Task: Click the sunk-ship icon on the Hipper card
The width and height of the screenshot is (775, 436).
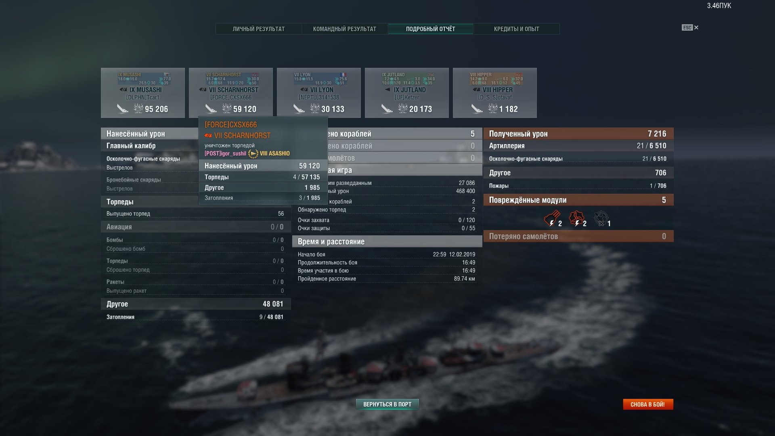Action: tap(477, 108)
